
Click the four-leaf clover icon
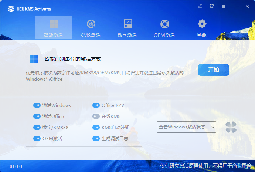coord(231,127)
